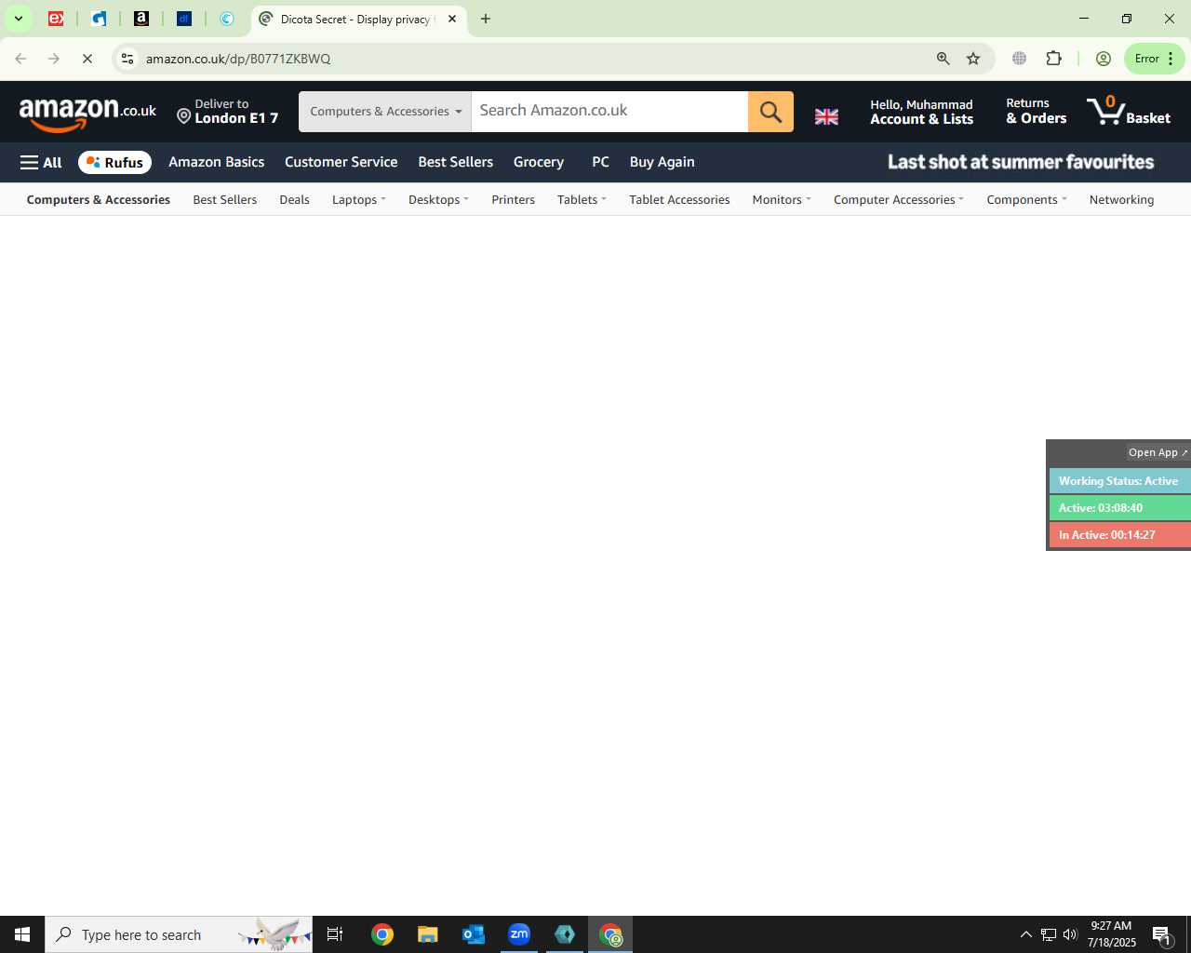Open the UK flag language selector
The image size is (1191, 953).
[x=826, y=116]
